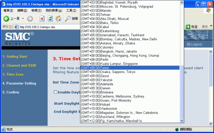Click the page scrollbar up arrow
Image resolution: width=214 pixels, height=133 pixels.
pyautogui.click(x=211, y=52)
